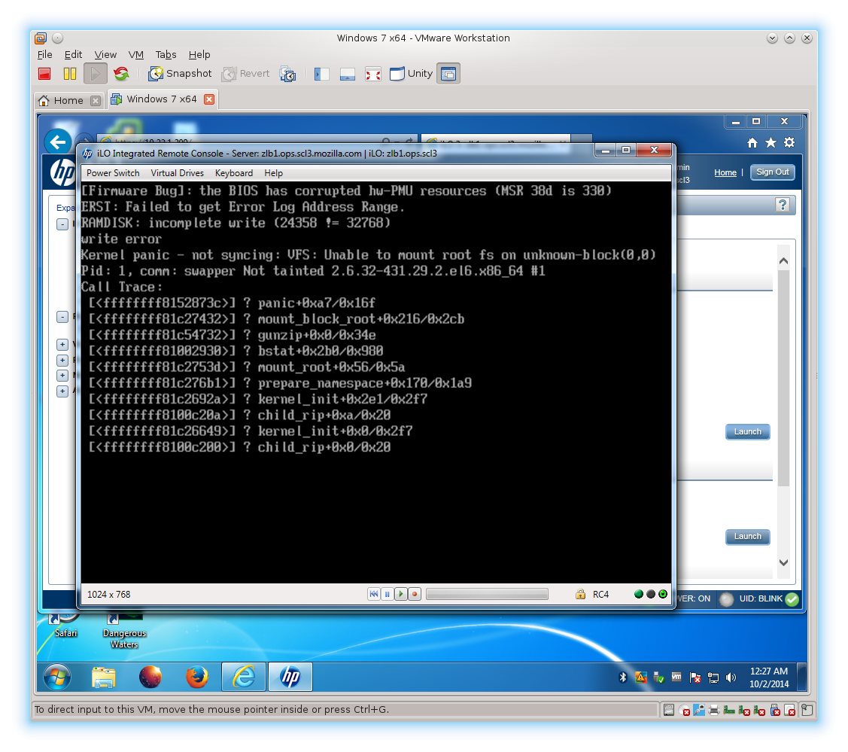Click the pause playback button in iLO console

pos(388,594)
